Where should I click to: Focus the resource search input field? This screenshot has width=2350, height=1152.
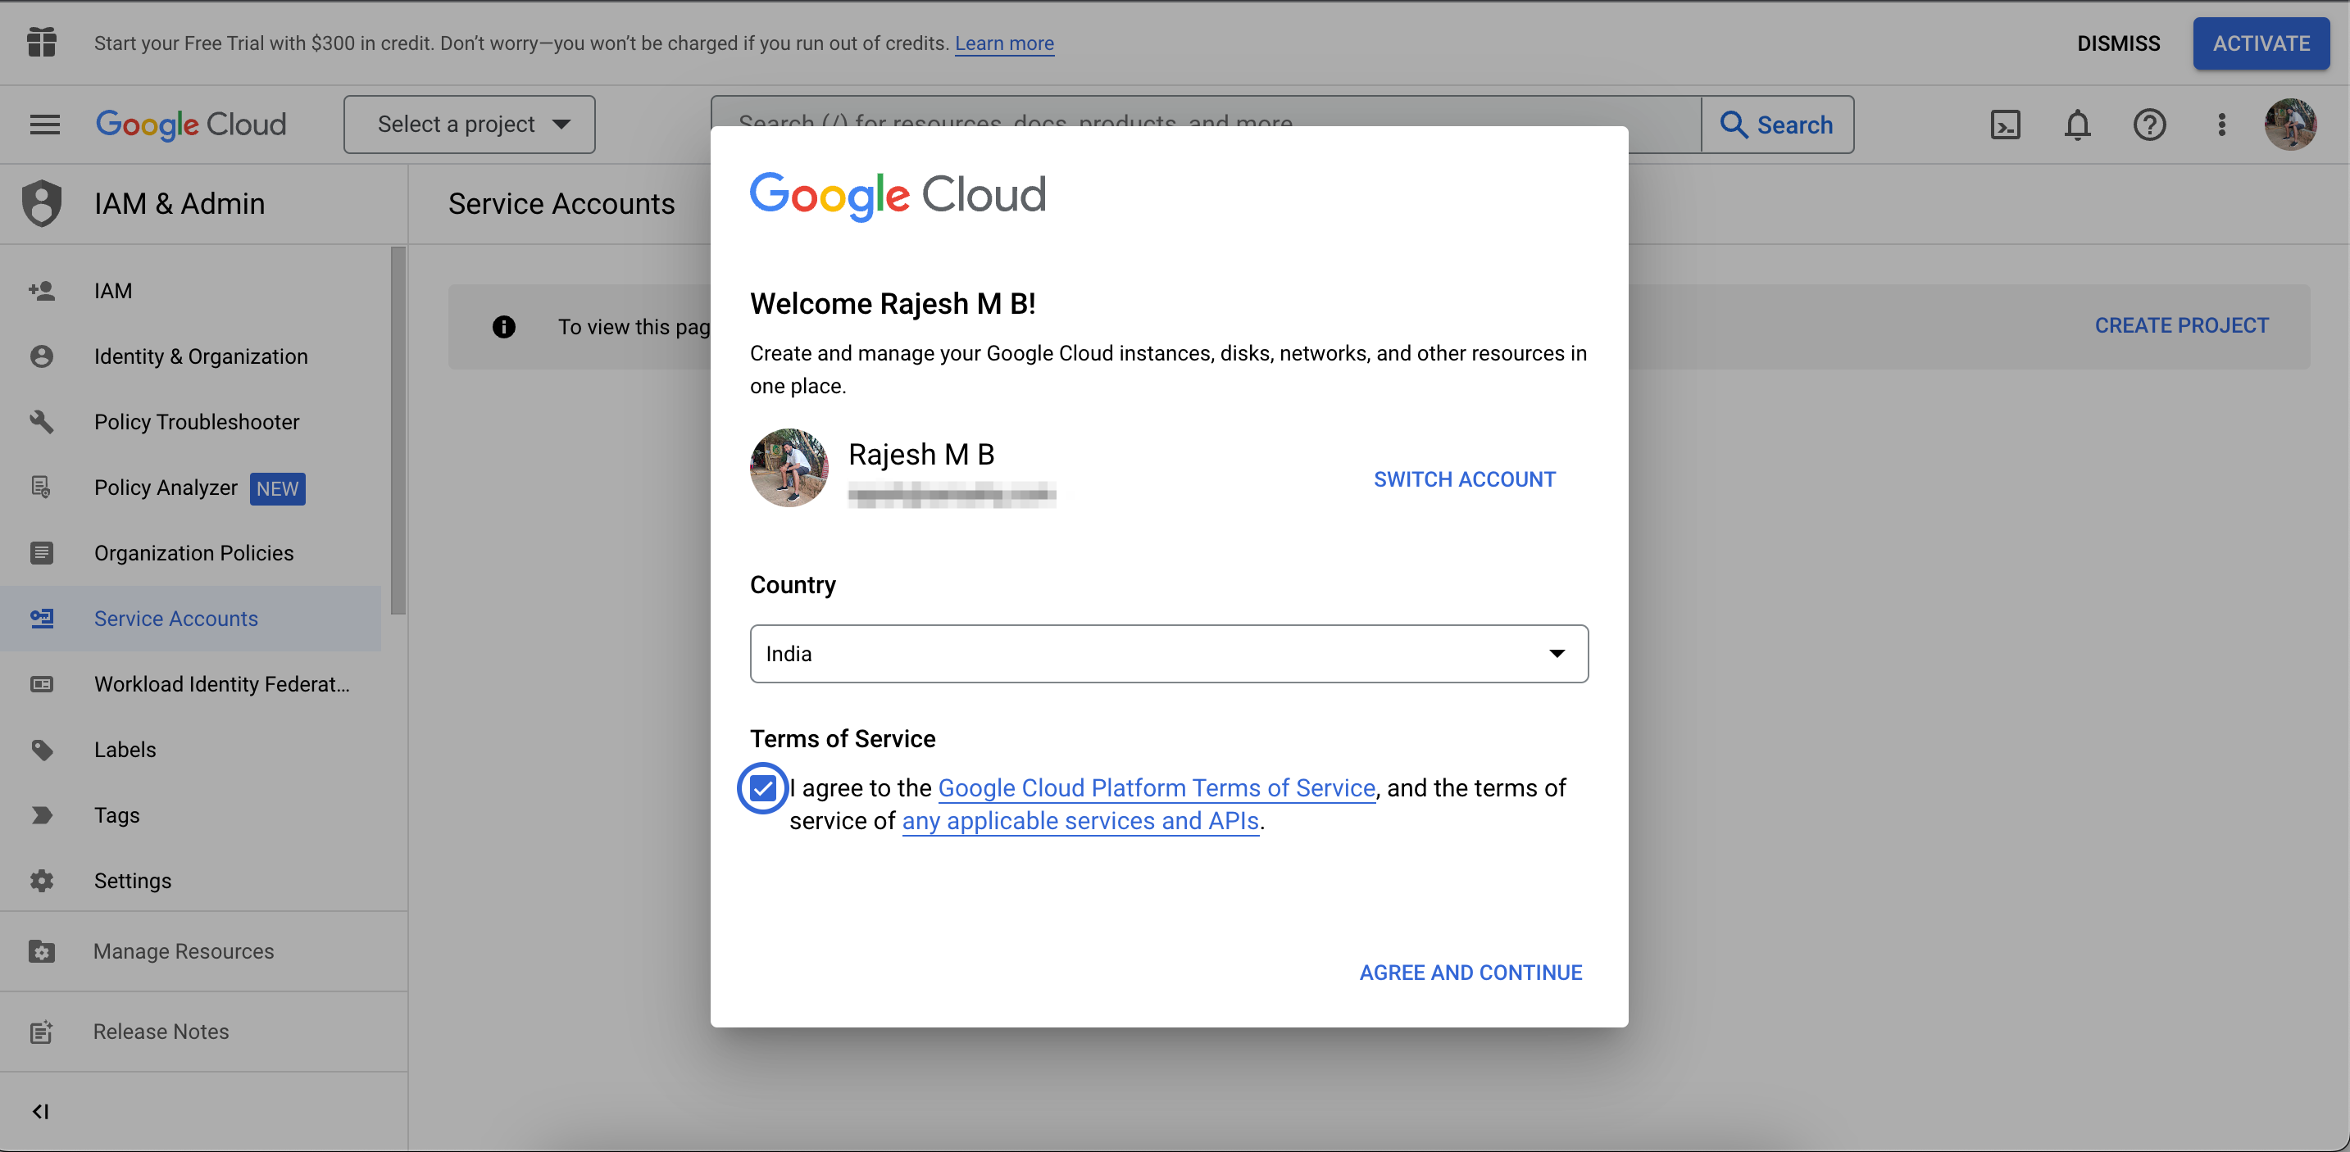pyautogui.click(x=1206, y=125)
